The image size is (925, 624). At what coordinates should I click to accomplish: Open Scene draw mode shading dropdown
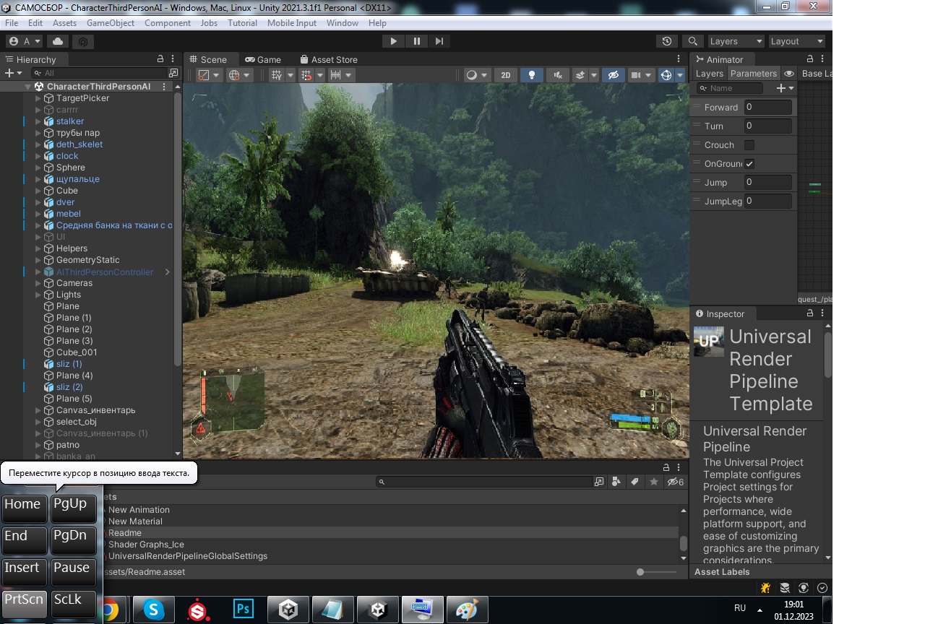(x=477, y=75)
